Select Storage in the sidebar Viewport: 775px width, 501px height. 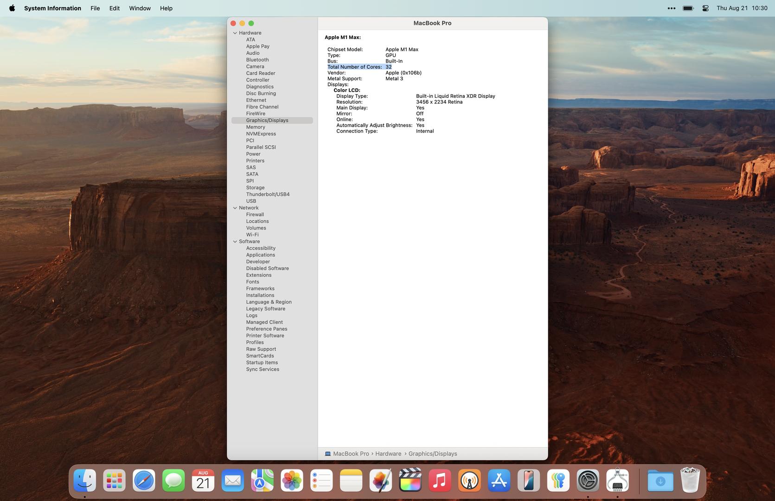(255, 187)
